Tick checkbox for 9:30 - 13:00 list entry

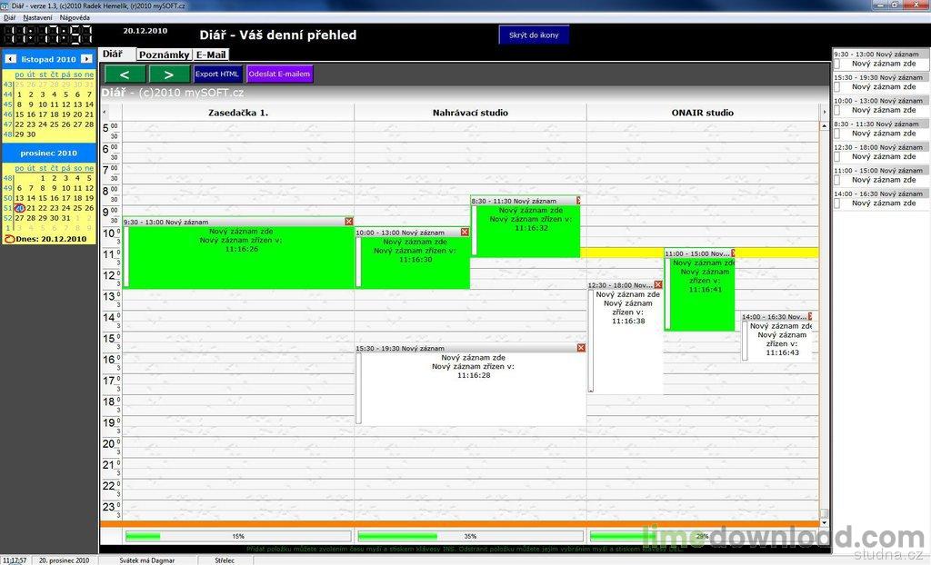pos(837,64)
